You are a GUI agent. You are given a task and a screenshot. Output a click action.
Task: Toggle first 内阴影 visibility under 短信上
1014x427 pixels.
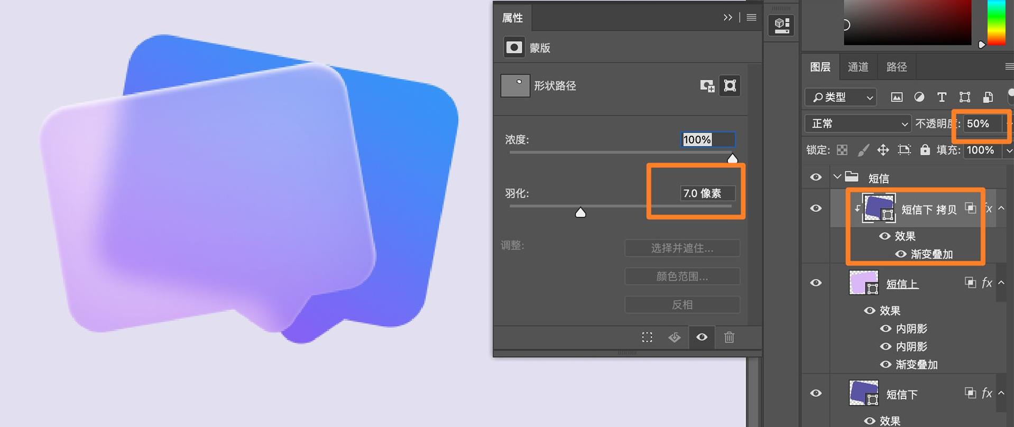point(886,328)
